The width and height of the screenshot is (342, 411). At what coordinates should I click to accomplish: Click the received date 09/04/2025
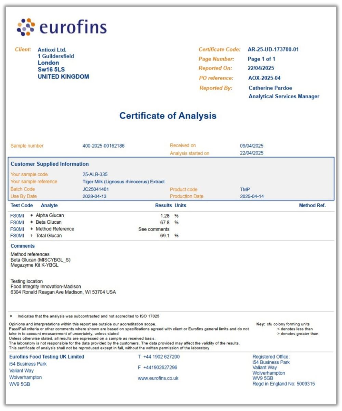(252, 146)
